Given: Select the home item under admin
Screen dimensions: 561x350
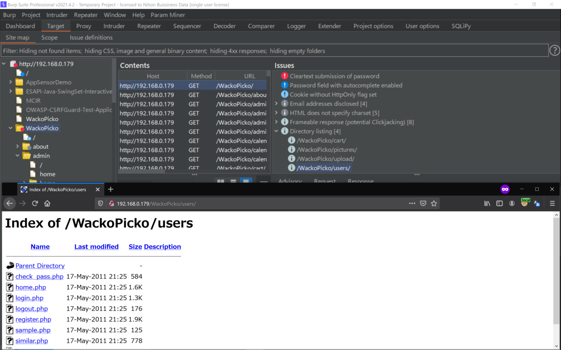Looking at the screenshot, I should (x=47, y=174).
